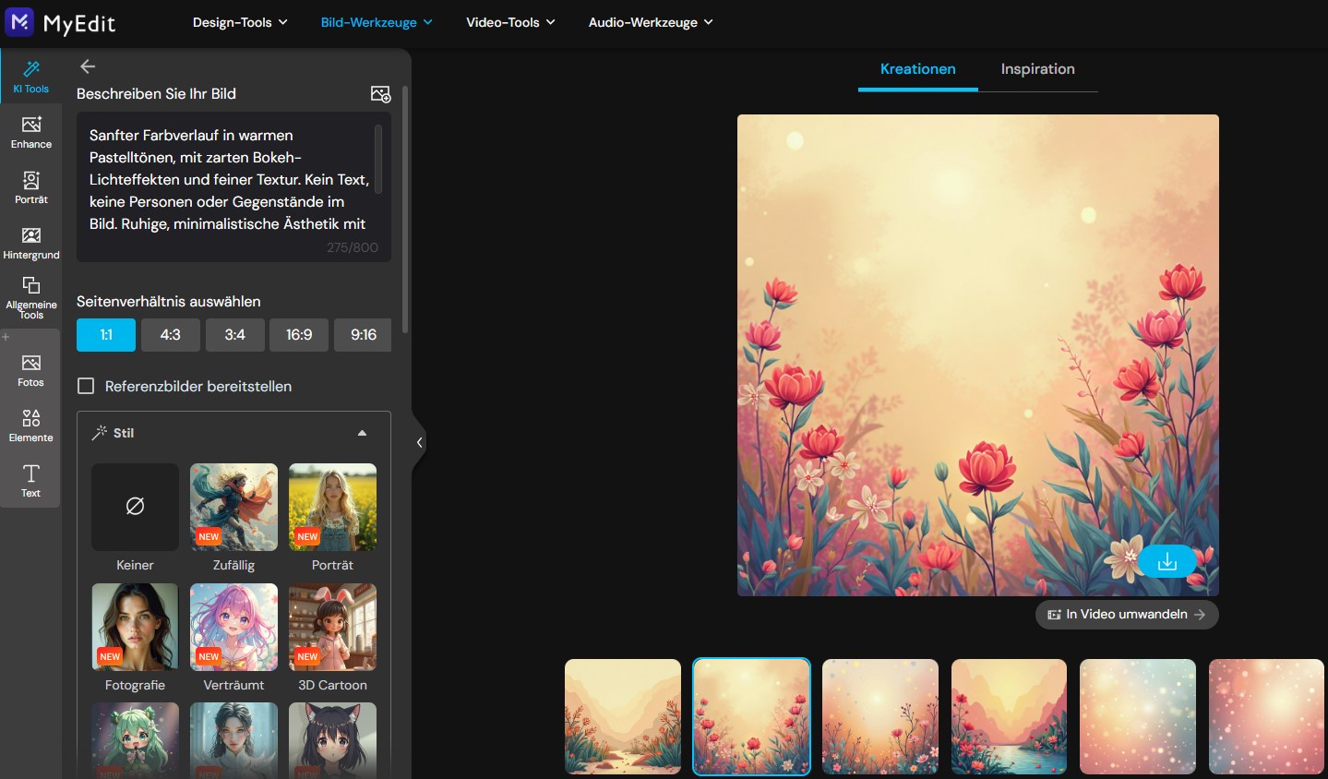Image resolution: width=1328 pixels, height=779 pixels.
Task: Switch to the Inspiration tab
Action: click(1037, 69)
